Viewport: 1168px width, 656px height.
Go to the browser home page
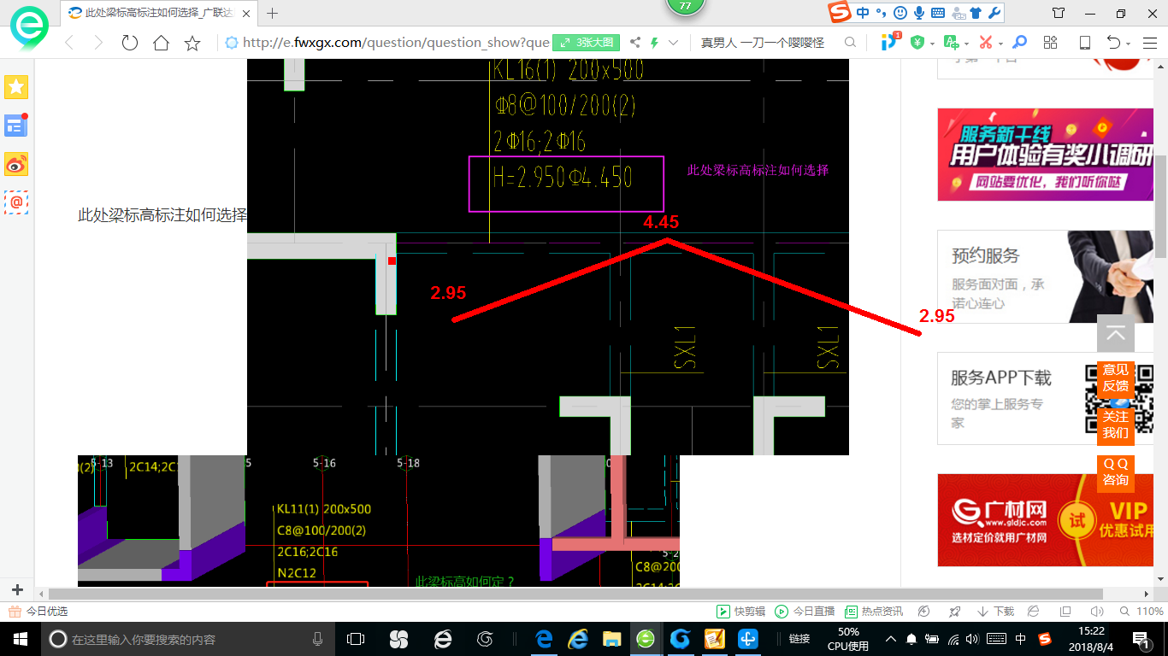161,43
